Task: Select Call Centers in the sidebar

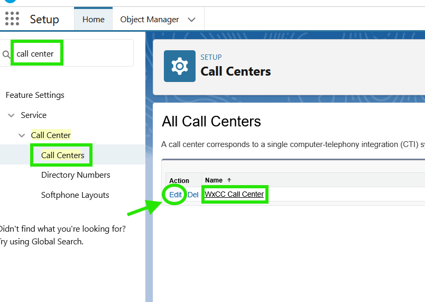Action: tap(62, 155)
